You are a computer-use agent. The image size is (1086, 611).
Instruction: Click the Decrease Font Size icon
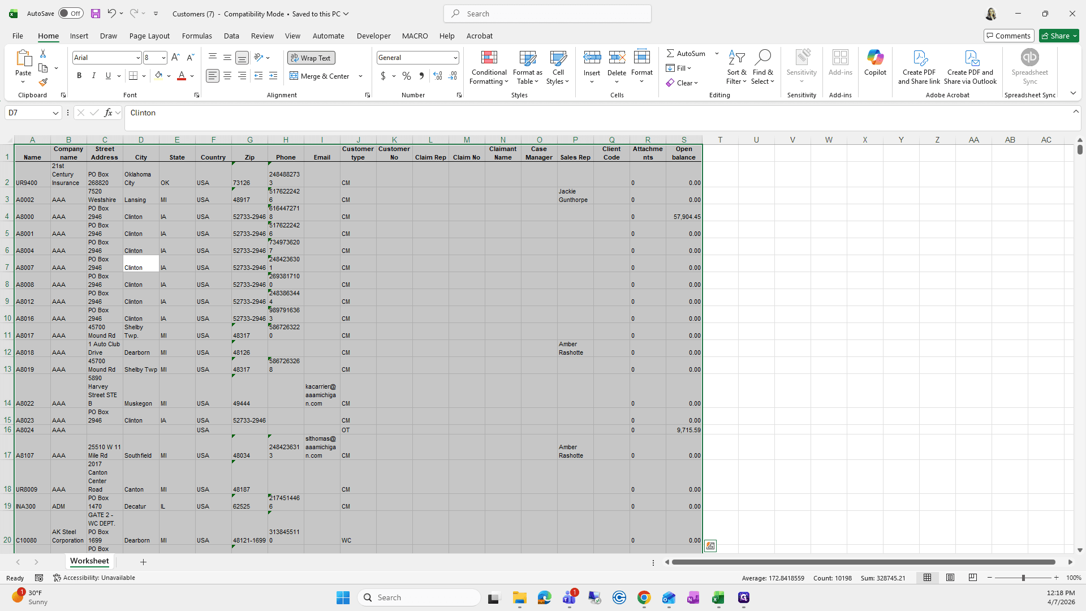190,58
